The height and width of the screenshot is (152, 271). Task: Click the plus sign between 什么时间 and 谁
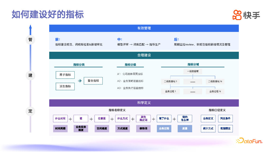pyautogui.click(x=70, y=119)
